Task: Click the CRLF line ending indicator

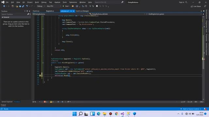Action: [201, 102]
